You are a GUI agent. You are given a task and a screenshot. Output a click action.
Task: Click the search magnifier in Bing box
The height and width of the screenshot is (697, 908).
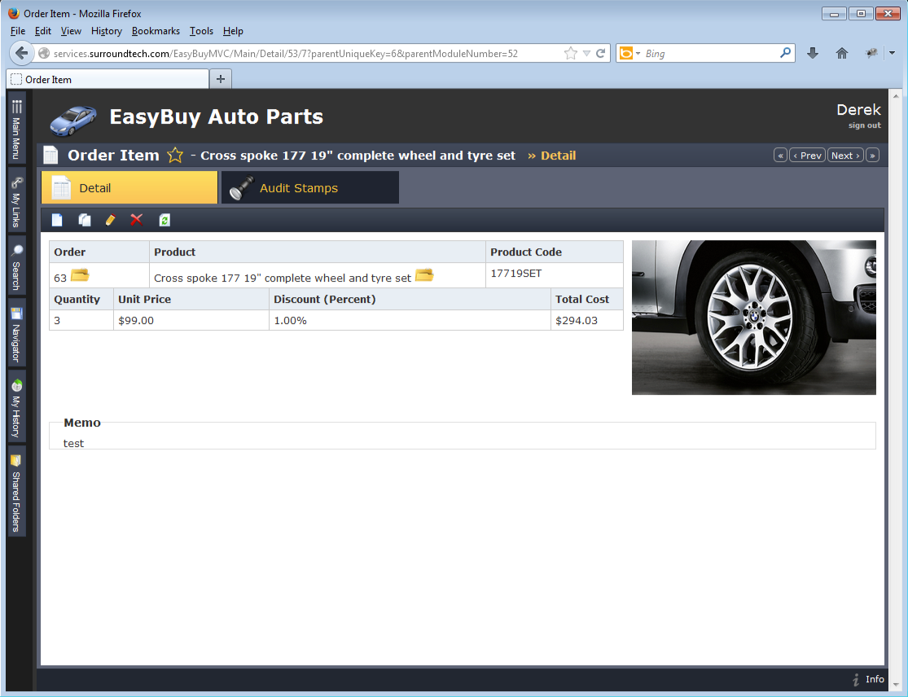(785, 53)
